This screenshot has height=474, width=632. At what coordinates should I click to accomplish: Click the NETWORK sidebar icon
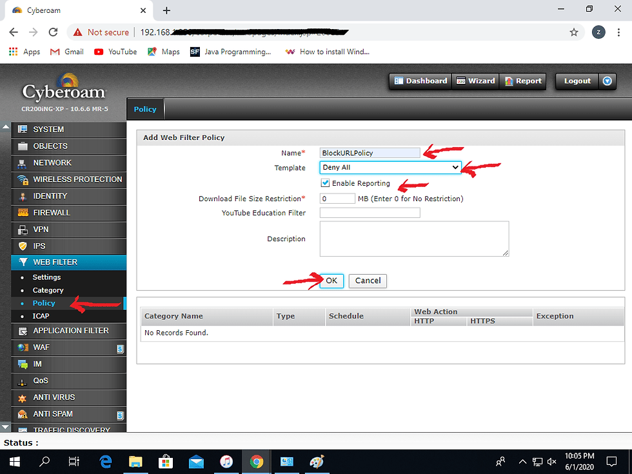(23, 163)
